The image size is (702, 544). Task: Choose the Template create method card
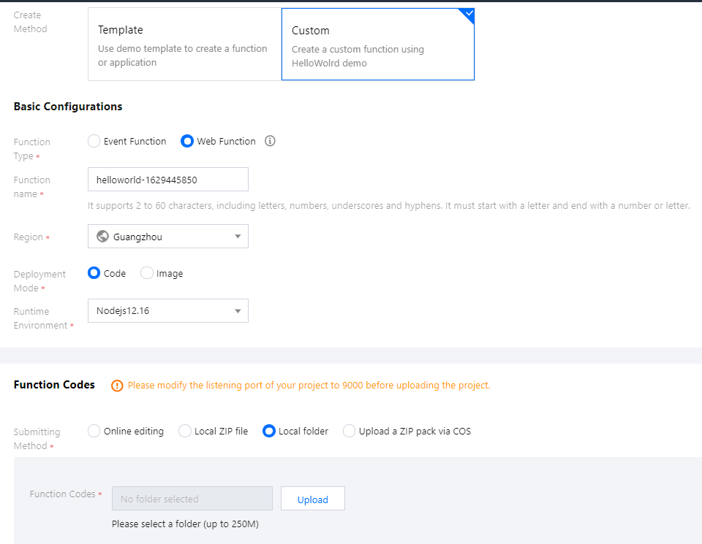click(184, 45)
